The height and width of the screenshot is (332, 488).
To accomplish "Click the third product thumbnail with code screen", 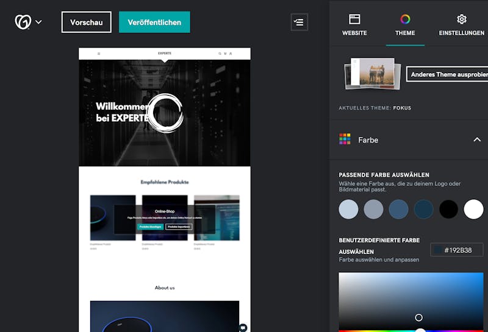I will click(x=217, y=217).
